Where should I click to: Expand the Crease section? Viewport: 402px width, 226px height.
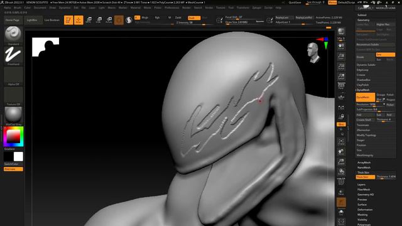click(x=361, y=75)
